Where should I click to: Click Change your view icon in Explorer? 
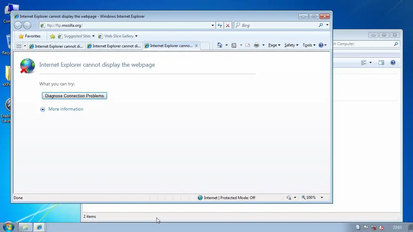364,63
